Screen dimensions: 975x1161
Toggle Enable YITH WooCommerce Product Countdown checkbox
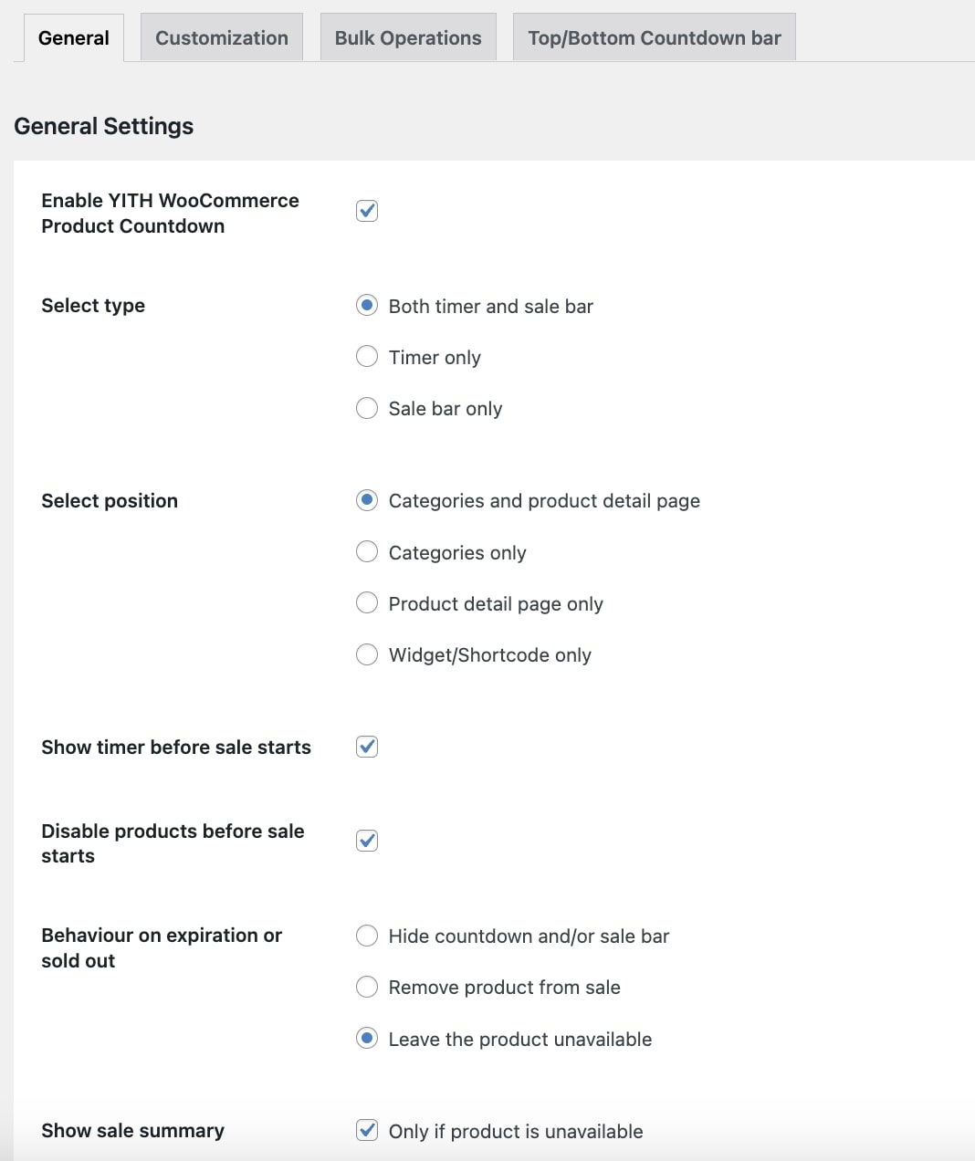click(367, 211)
